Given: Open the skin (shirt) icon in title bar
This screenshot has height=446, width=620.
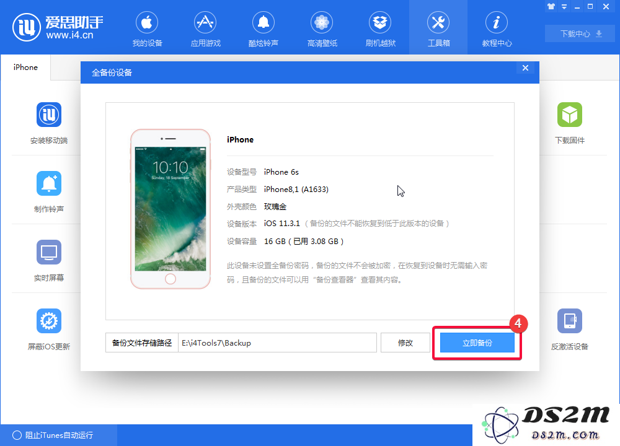Looking at the screenshot, I should [x=551, y=6].
